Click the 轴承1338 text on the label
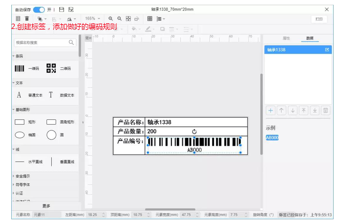This screenshot has height=224, width=361. [159, 122]
